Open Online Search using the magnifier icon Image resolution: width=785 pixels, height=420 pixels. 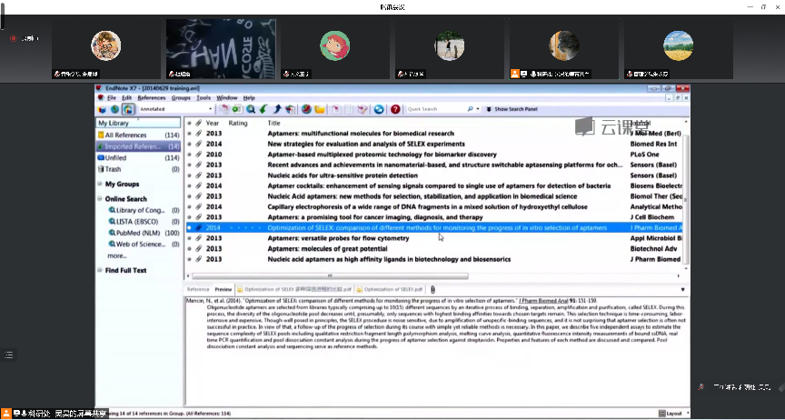(x=251, y=109)
